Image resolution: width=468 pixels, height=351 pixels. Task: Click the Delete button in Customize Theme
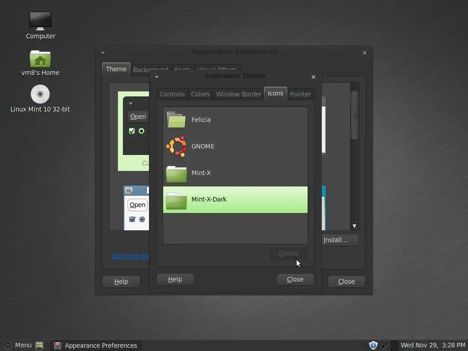pos(288,254)
